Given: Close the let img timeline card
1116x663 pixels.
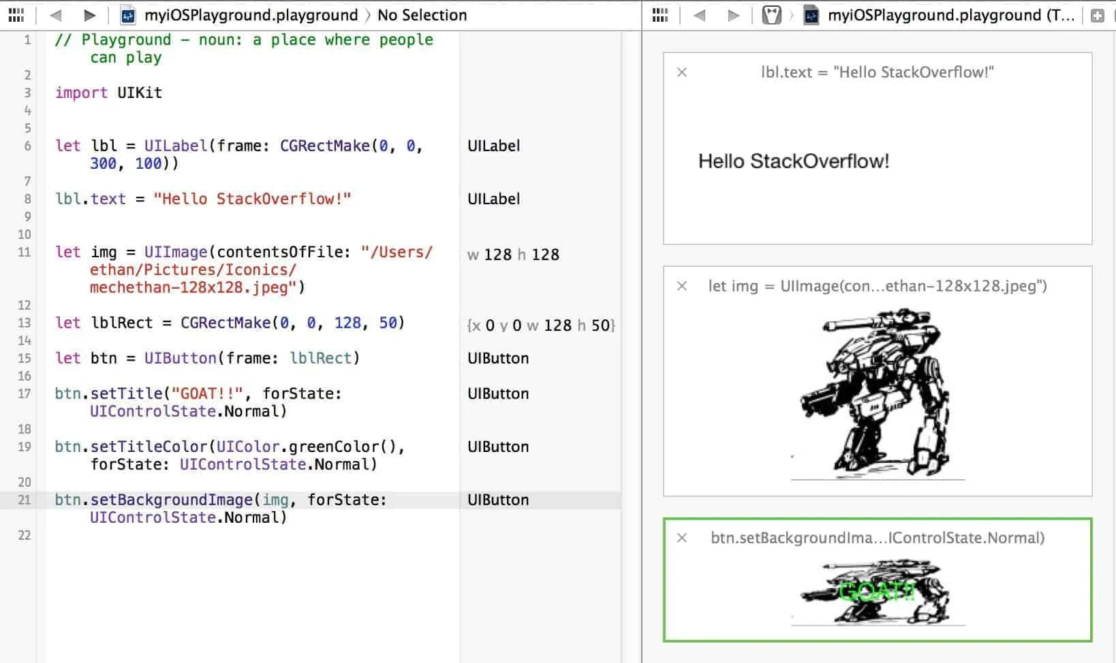Looking at the screenshot, I should point(682,286).
